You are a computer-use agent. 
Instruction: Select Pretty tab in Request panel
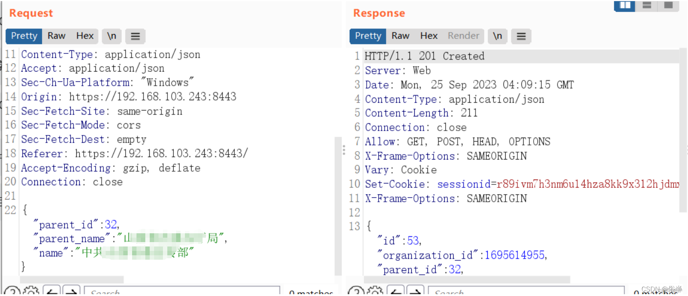pos(24,36)
